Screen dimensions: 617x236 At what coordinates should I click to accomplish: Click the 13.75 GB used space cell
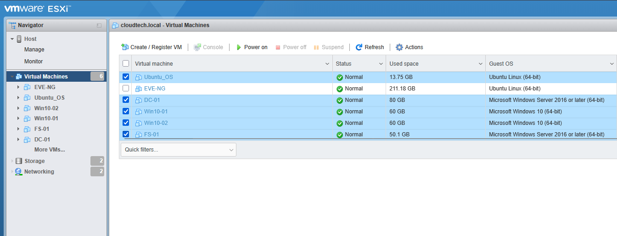click(x=435, y=77)
